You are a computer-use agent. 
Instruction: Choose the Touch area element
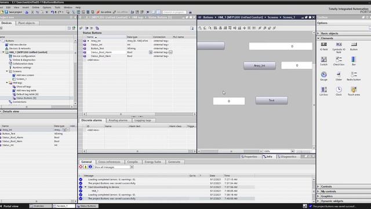pyautogui.click(x=354, y=91)
